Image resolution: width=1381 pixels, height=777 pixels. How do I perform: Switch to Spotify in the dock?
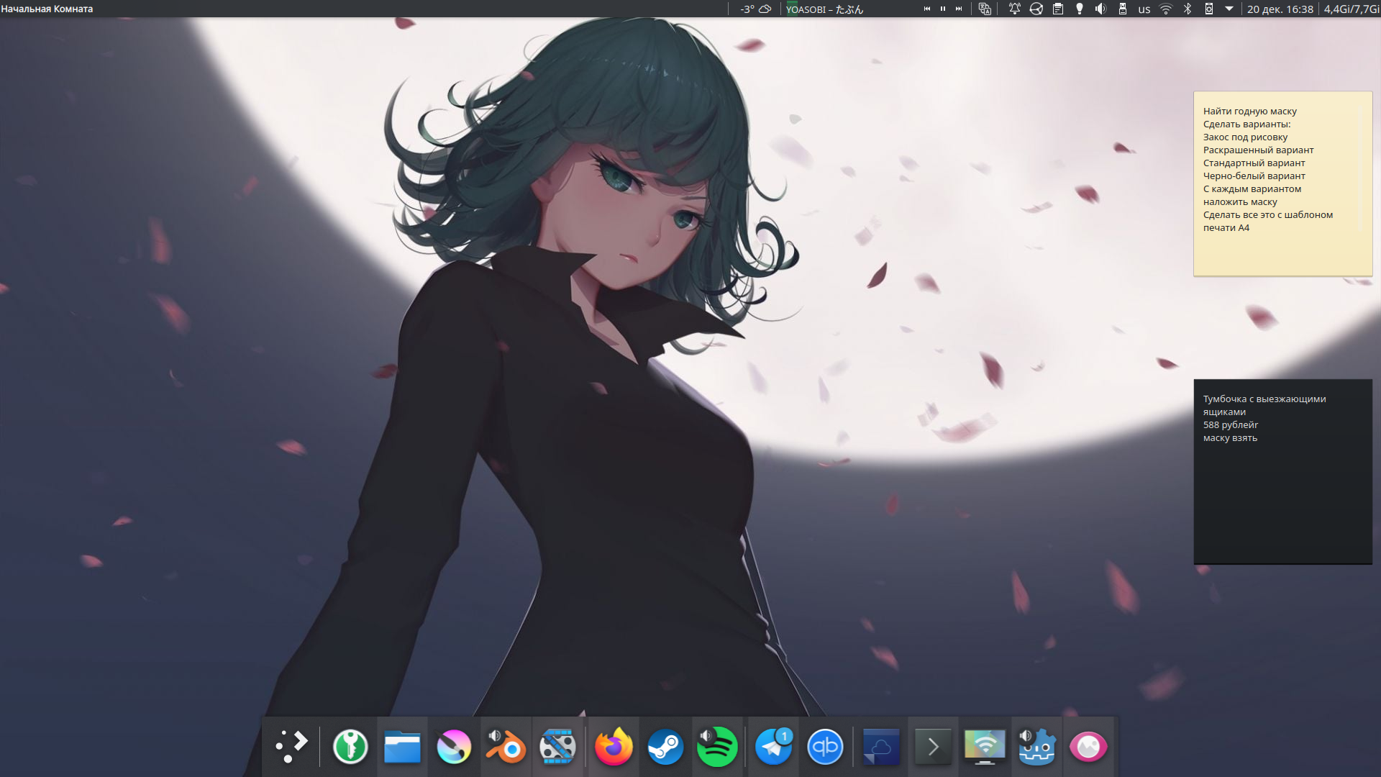[x=717, y=747]
